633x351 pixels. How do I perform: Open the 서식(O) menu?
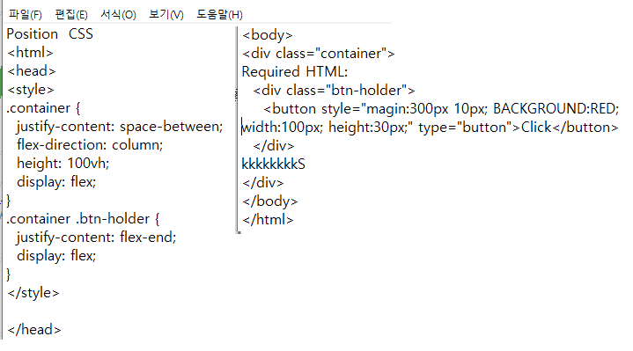tap(118, 15)
